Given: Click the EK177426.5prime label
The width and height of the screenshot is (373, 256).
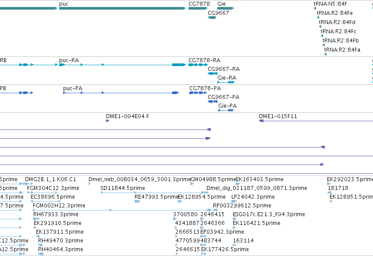Looking at the screenshot, I should pos(225,249).
